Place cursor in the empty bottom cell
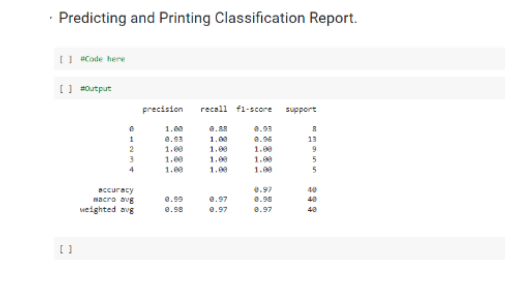Viewport: 505px width, 307px height. tap(191, 249)
